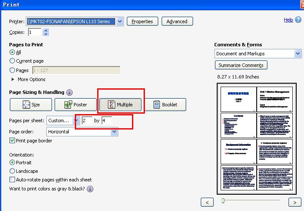
Task: Click the pages-per-sheet columns field showing 2
Action: (87, 121)
